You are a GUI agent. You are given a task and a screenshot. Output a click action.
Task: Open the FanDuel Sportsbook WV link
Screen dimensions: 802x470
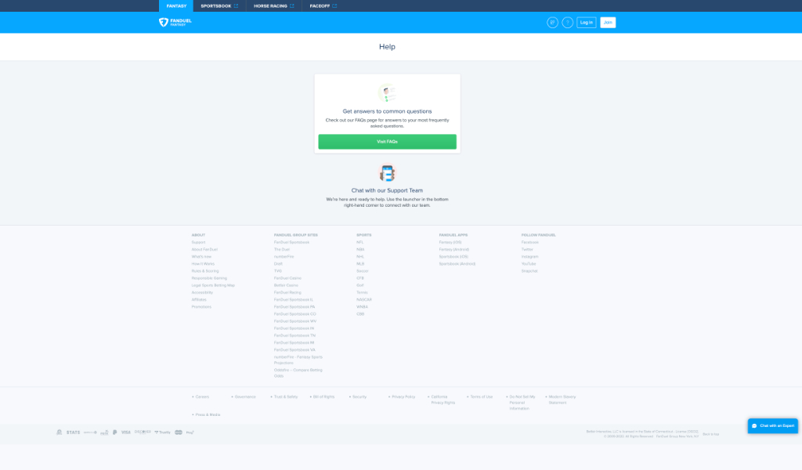tap(295, 321)
